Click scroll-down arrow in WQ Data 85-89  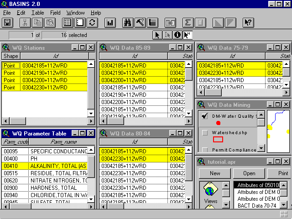pos(188,113)
